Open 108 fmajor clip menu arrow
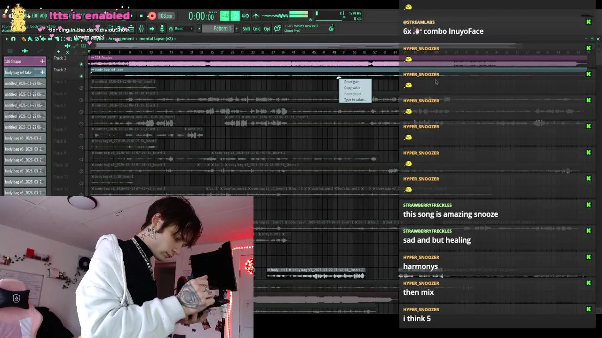 (x=93, y=58)
